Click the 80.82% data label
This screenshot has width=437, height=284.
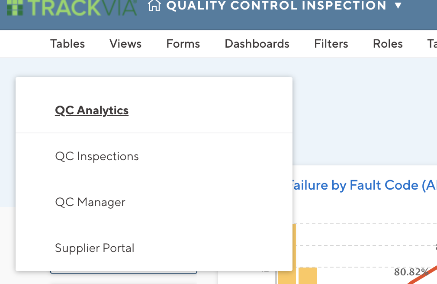(x=411, y=272)
